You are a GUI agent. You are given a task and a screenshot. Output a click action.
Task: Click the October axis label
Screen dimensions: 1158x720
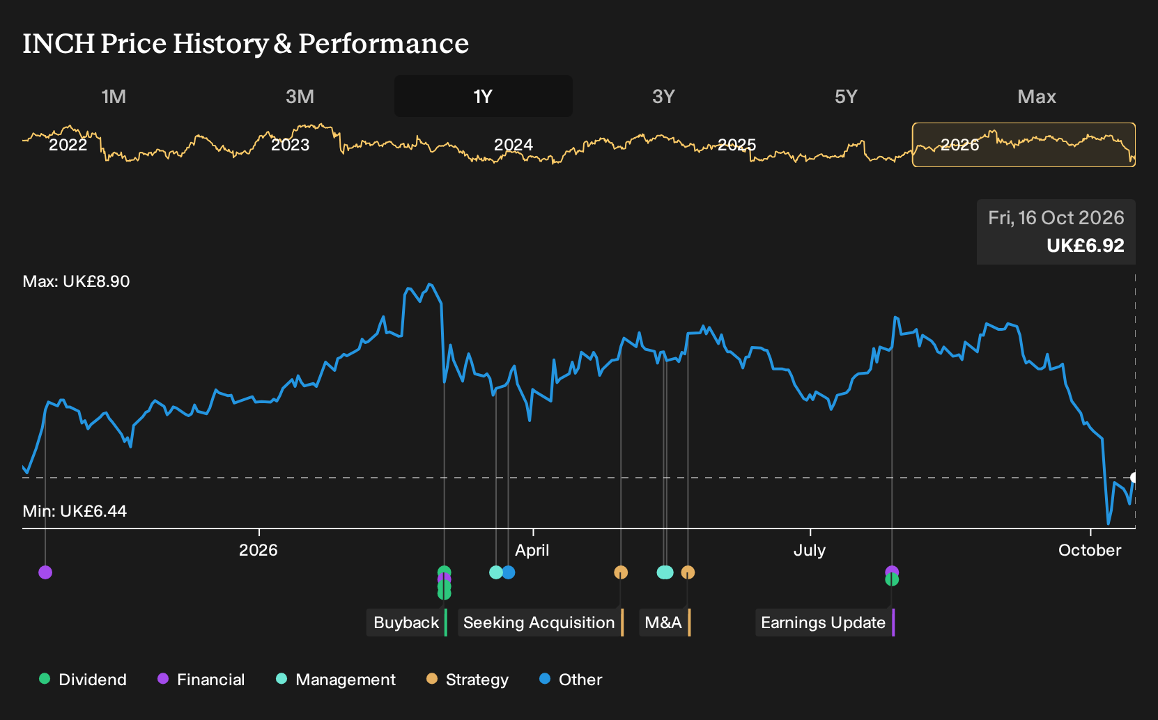tap(1090, 550)
